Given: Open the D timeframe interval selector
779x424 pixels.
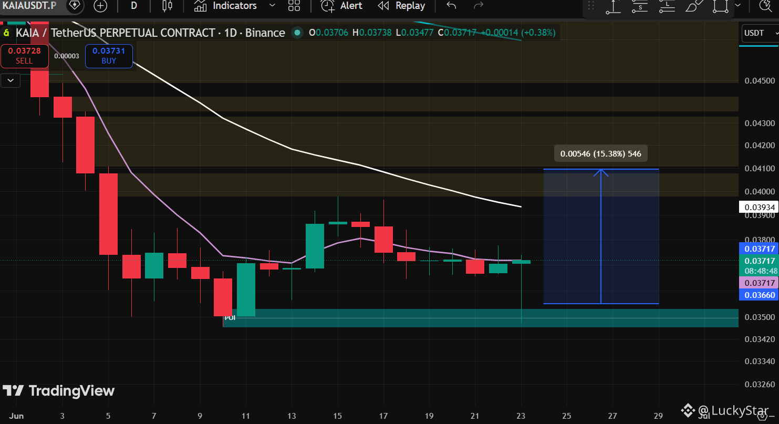Looking at the screenshot, I should click(134, 6).
